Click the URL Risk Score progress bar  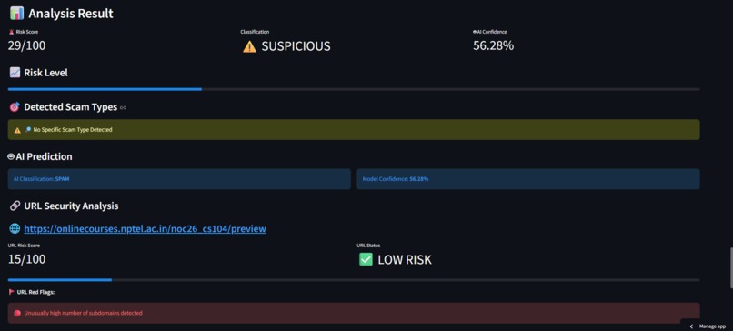pyautogui.click(x=354, y=280)
